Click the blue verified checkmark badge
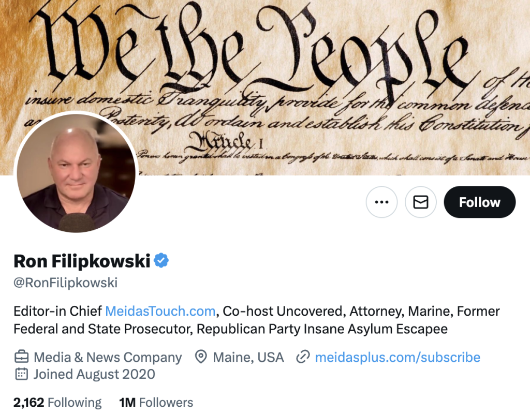The image size is (530, 413). pos(161,260)
